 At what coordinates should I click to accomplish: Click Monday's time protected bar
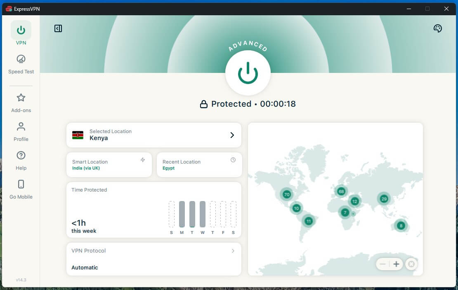click(182, 214)
